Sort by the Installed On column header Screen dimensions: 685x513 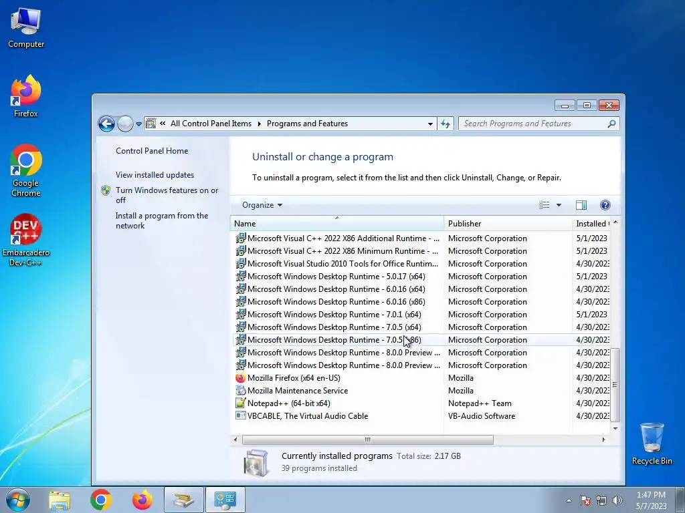pyautogui.click(x=591, y=223)
